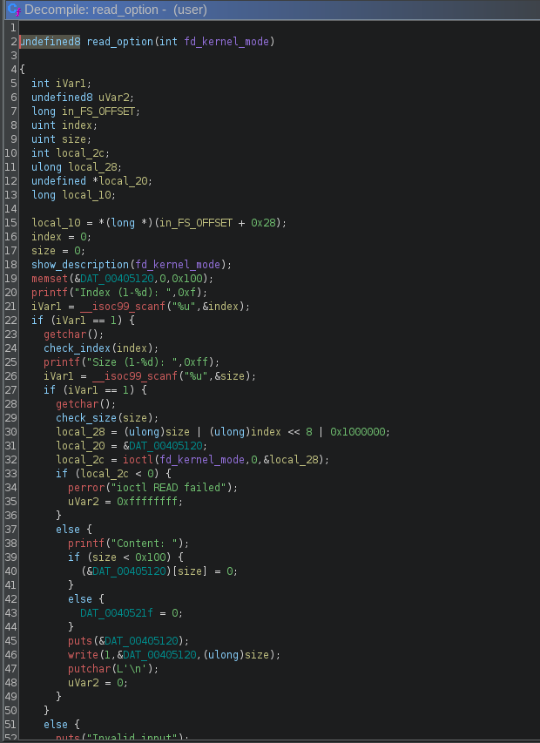Select the 0x1000000 constant value
The height and width of the screenshot is (743, 540).
[x=361, y=432]
